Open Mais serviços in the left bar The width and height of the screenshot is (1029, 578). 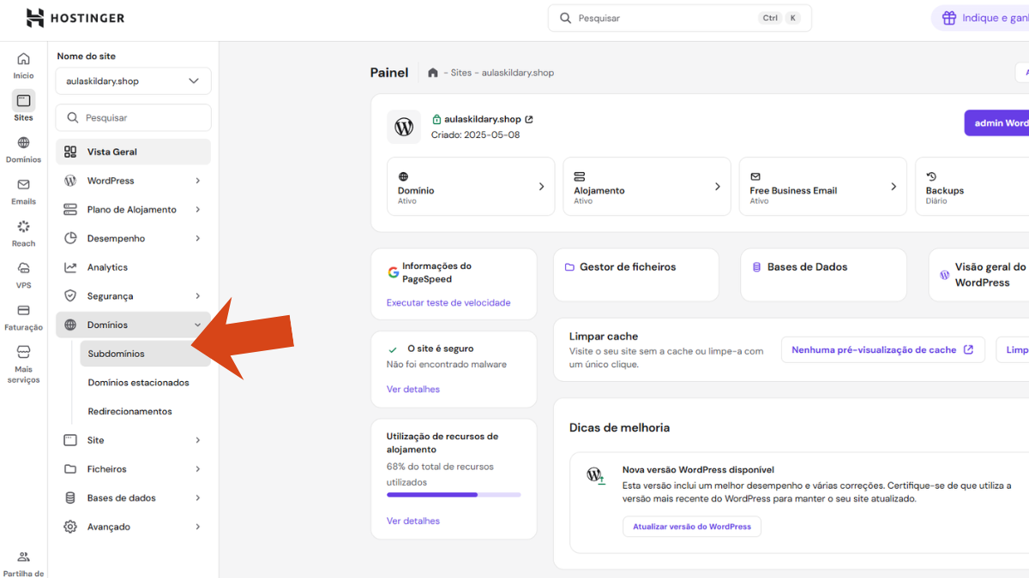click(23, 360)
